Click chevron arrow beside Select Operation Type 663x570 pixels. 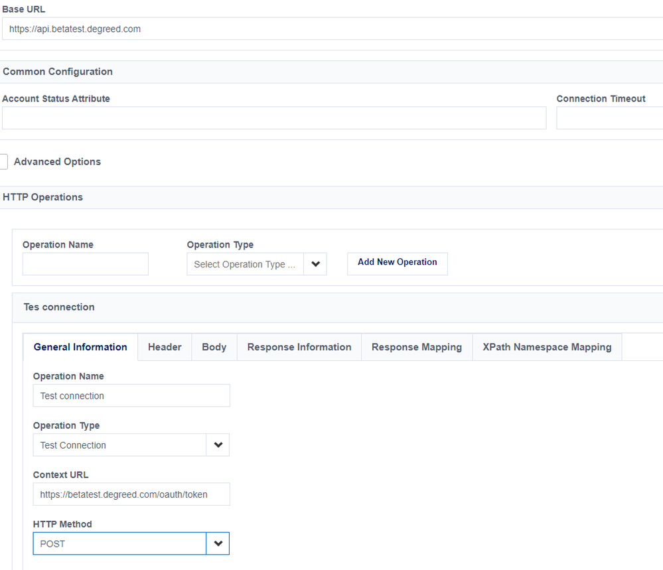pyautogui.click(x=315, y=264)
